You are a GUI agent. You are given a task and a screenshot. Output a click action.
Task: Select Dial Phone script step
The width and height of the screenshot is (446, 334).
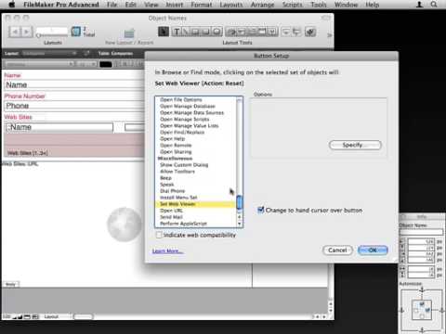(172, 191)
